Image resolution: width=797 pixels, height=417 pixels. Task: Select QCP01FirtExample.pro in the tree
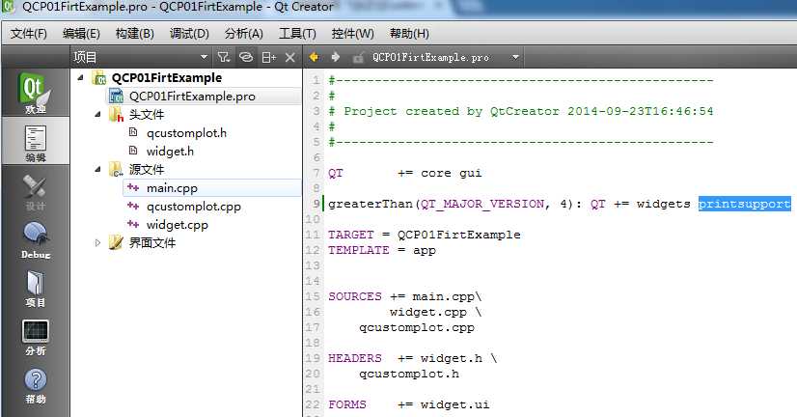click(x=192, y=97)
